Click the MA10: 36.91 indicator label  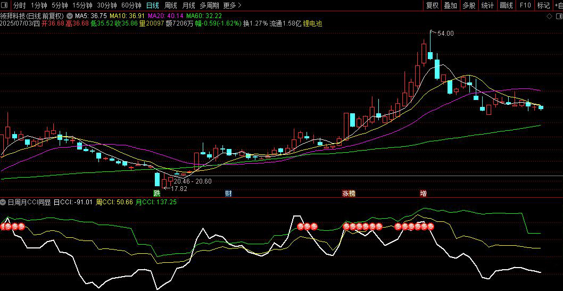[x=127, y=16]
